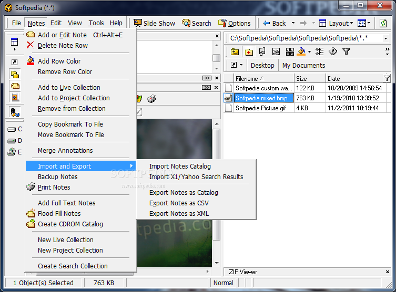Close the ZIP Viewer panel
Screen dimensions: 396x292
[x=387, y=272]
